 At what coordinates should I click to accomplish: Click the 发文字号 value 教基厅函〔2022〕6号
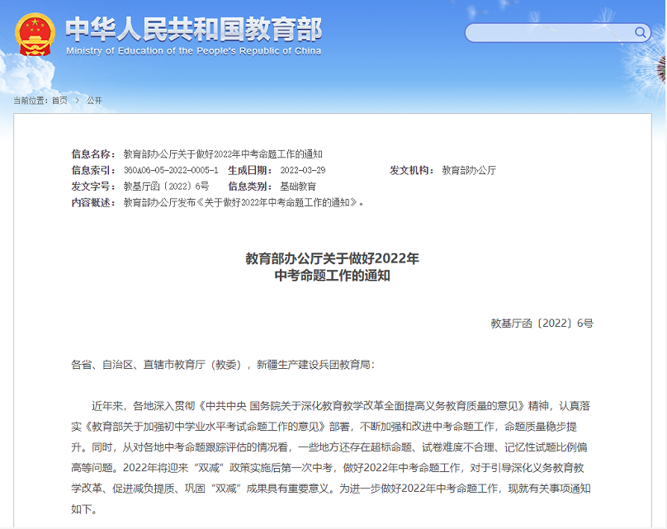166,187
